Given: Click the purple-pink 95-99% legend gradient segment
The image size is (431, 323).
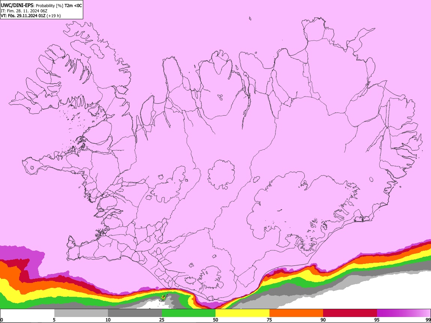Looking at the screenshot, I should [x=404, y=313].
